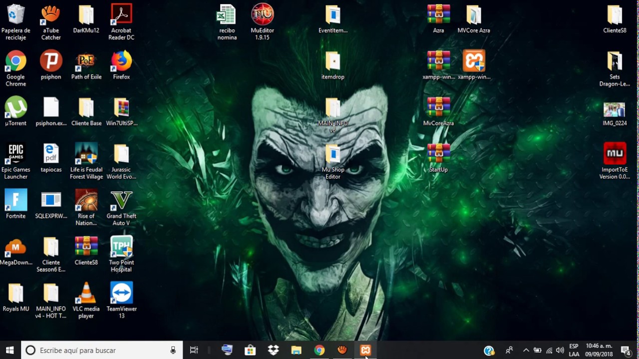Open Acrobat Reader DC shortcut
The width and height of the screenshot is (639, 359).
tap(121, 22)
